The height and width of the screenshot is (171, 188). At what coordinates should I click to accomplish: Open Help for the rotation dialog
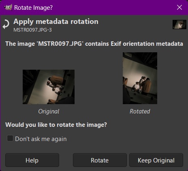tap(32, 160)
